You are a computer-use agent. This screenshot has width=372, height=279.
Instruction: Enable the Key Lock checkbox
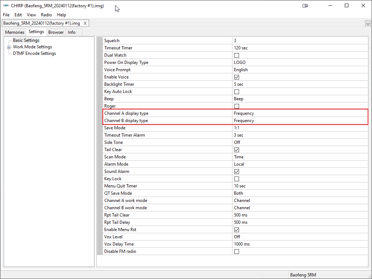[236, 179]
